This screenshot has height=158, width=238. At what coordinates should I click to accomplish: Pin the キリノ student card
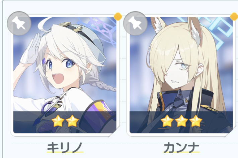click(x=19, y=23)
